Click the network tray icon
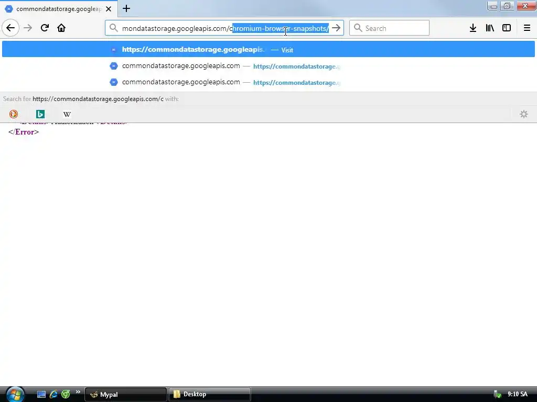Viewport: 537px width, 402px height. (497, 395)
